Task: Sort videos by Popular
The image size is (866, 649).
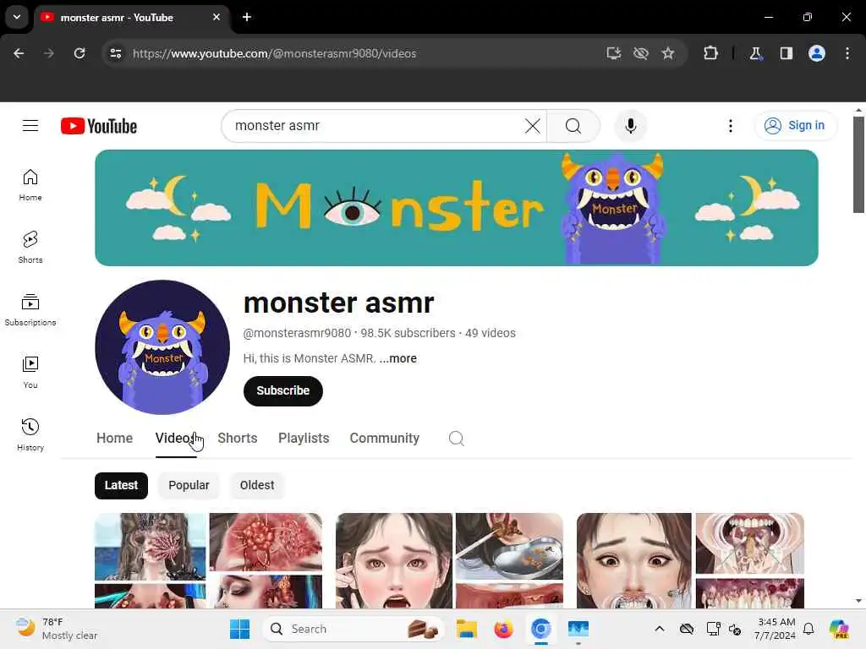Action: (x=189, y=486)
